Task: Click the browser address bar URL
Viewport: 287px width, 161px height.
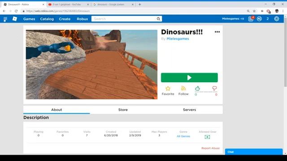Action: click(58, 11)
